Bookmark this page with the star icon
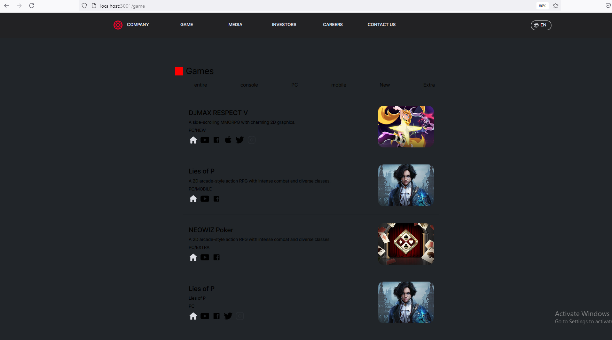The height and width of the screenshot is (340, 612). tap(556, 6)
